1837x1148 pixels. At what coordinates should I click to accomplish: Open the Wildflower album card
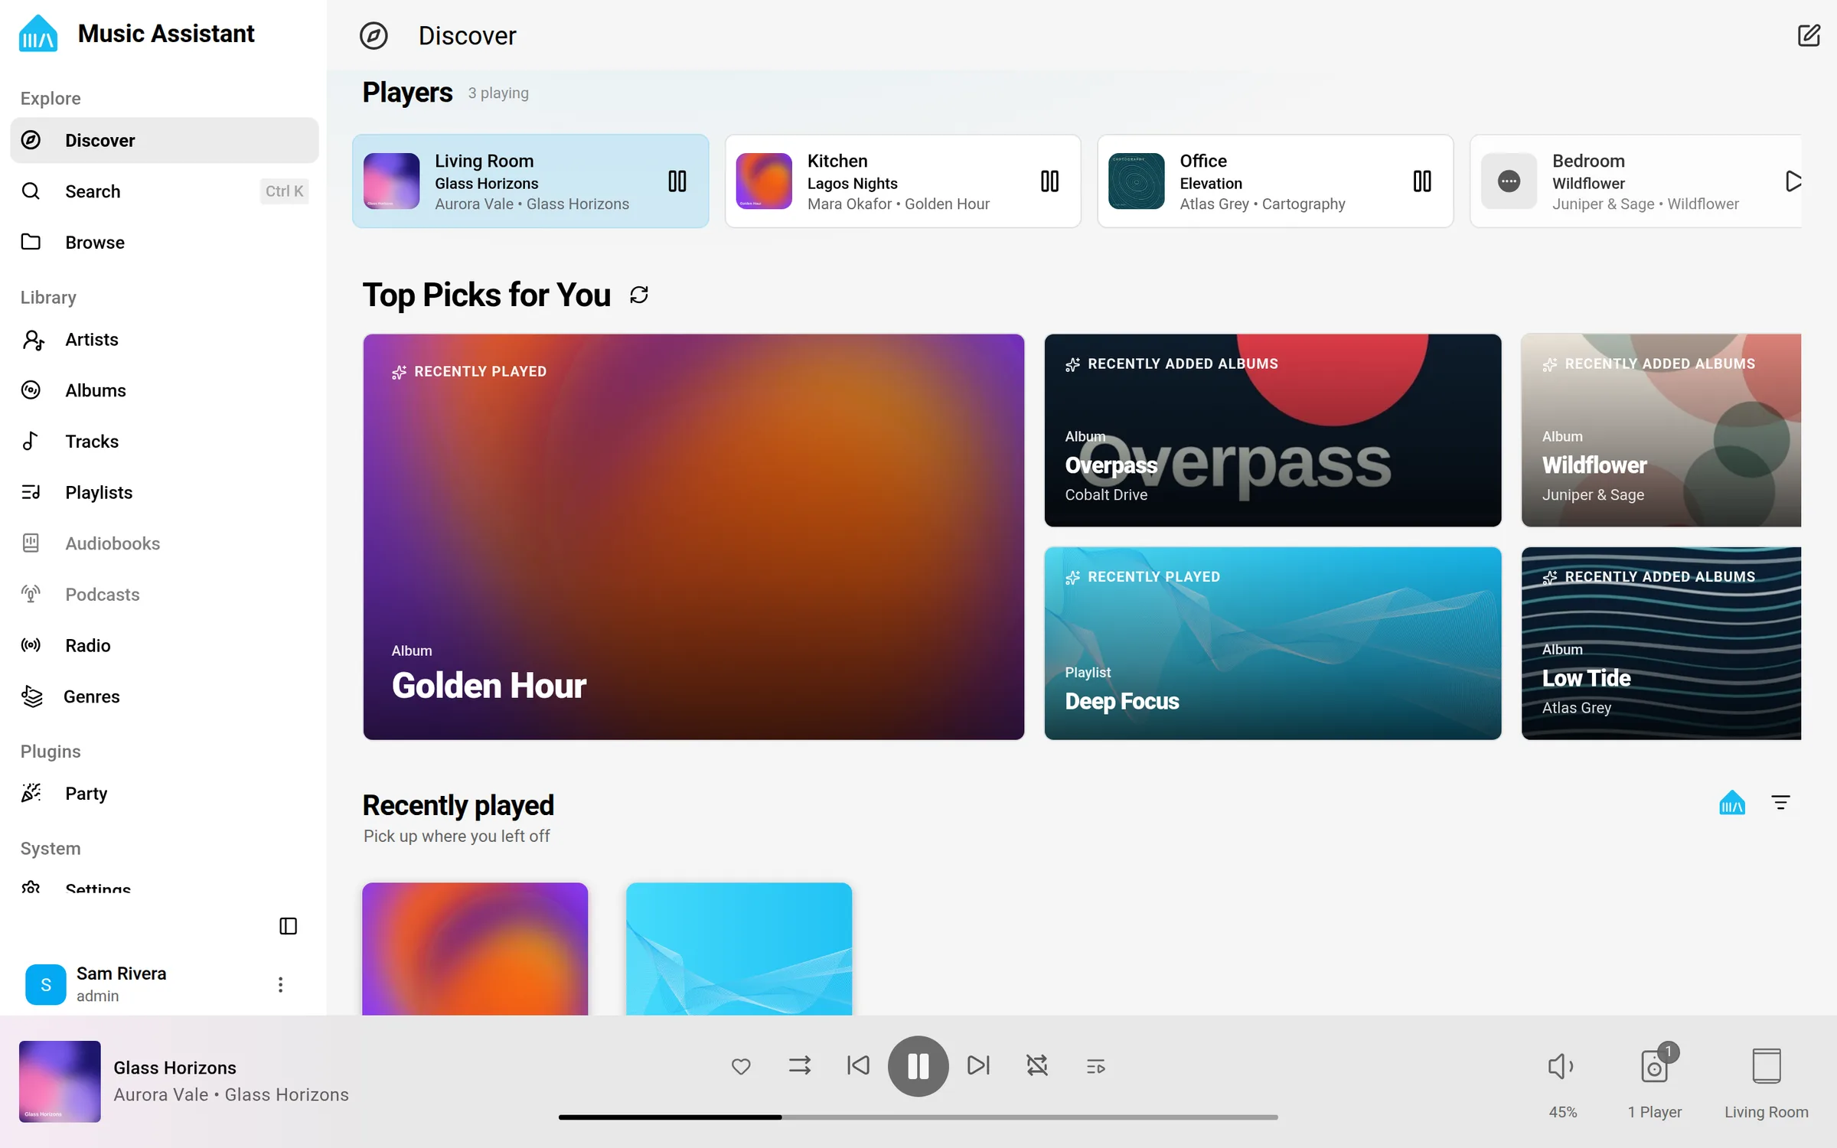coord(1661,430)
